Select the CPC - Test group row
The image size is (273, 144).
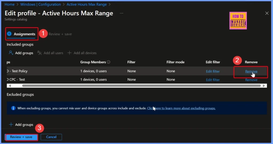137,79
